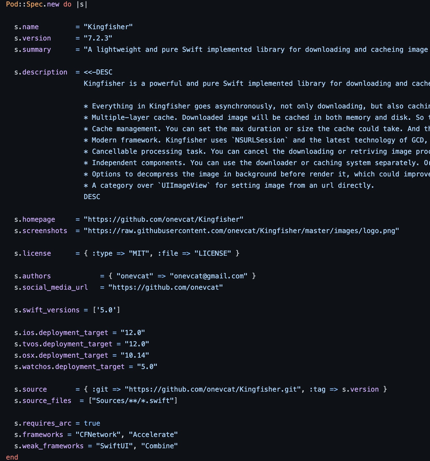Click the swift_versions '5.0' value
The height and width of the screenshot is (461, 430).
(106, 310)
